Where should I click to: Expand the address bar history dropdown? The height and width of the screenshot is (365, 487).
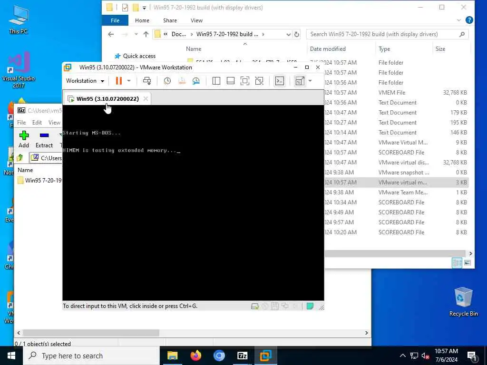tap(288, 34)
